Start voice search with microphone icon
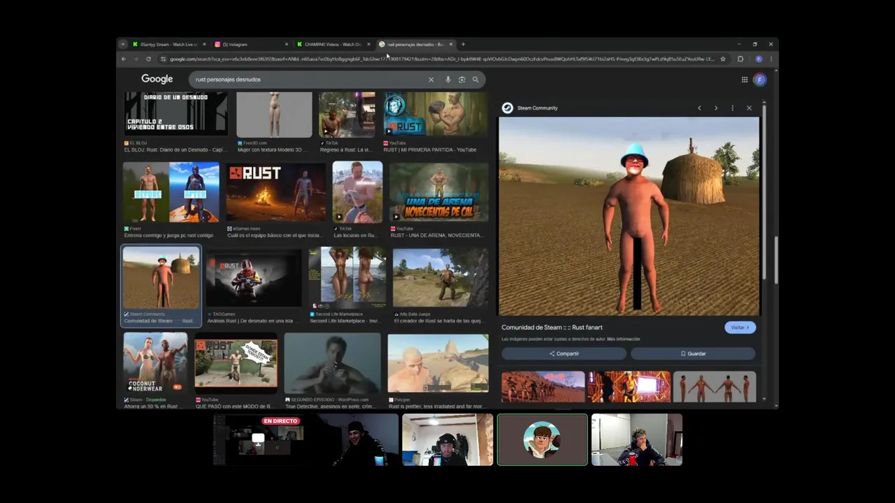The width and height of the screenshot is (895, 503). point(447,80)
